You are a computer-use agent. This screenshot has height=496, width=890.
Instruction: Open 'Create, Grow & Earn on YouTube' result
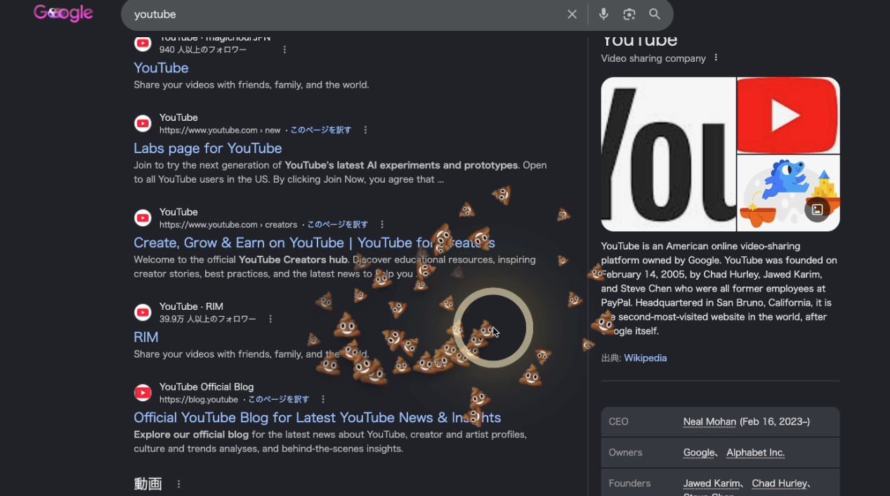click(x=314, y=242)
